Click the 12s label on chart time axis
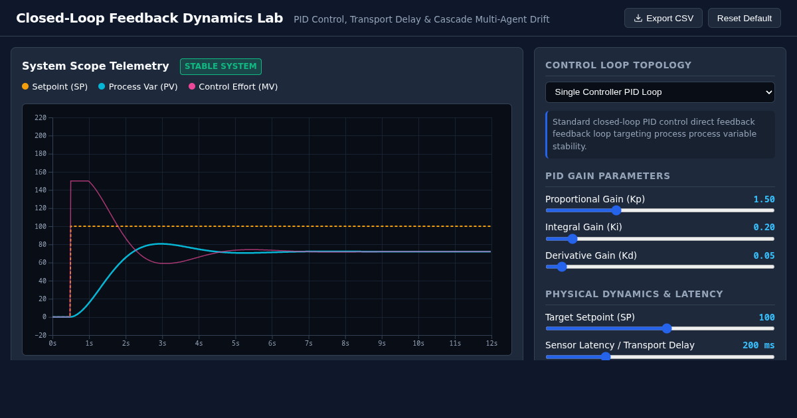This screenshot has width=797, height=418. pyautogui.click(x=491, y=343)
